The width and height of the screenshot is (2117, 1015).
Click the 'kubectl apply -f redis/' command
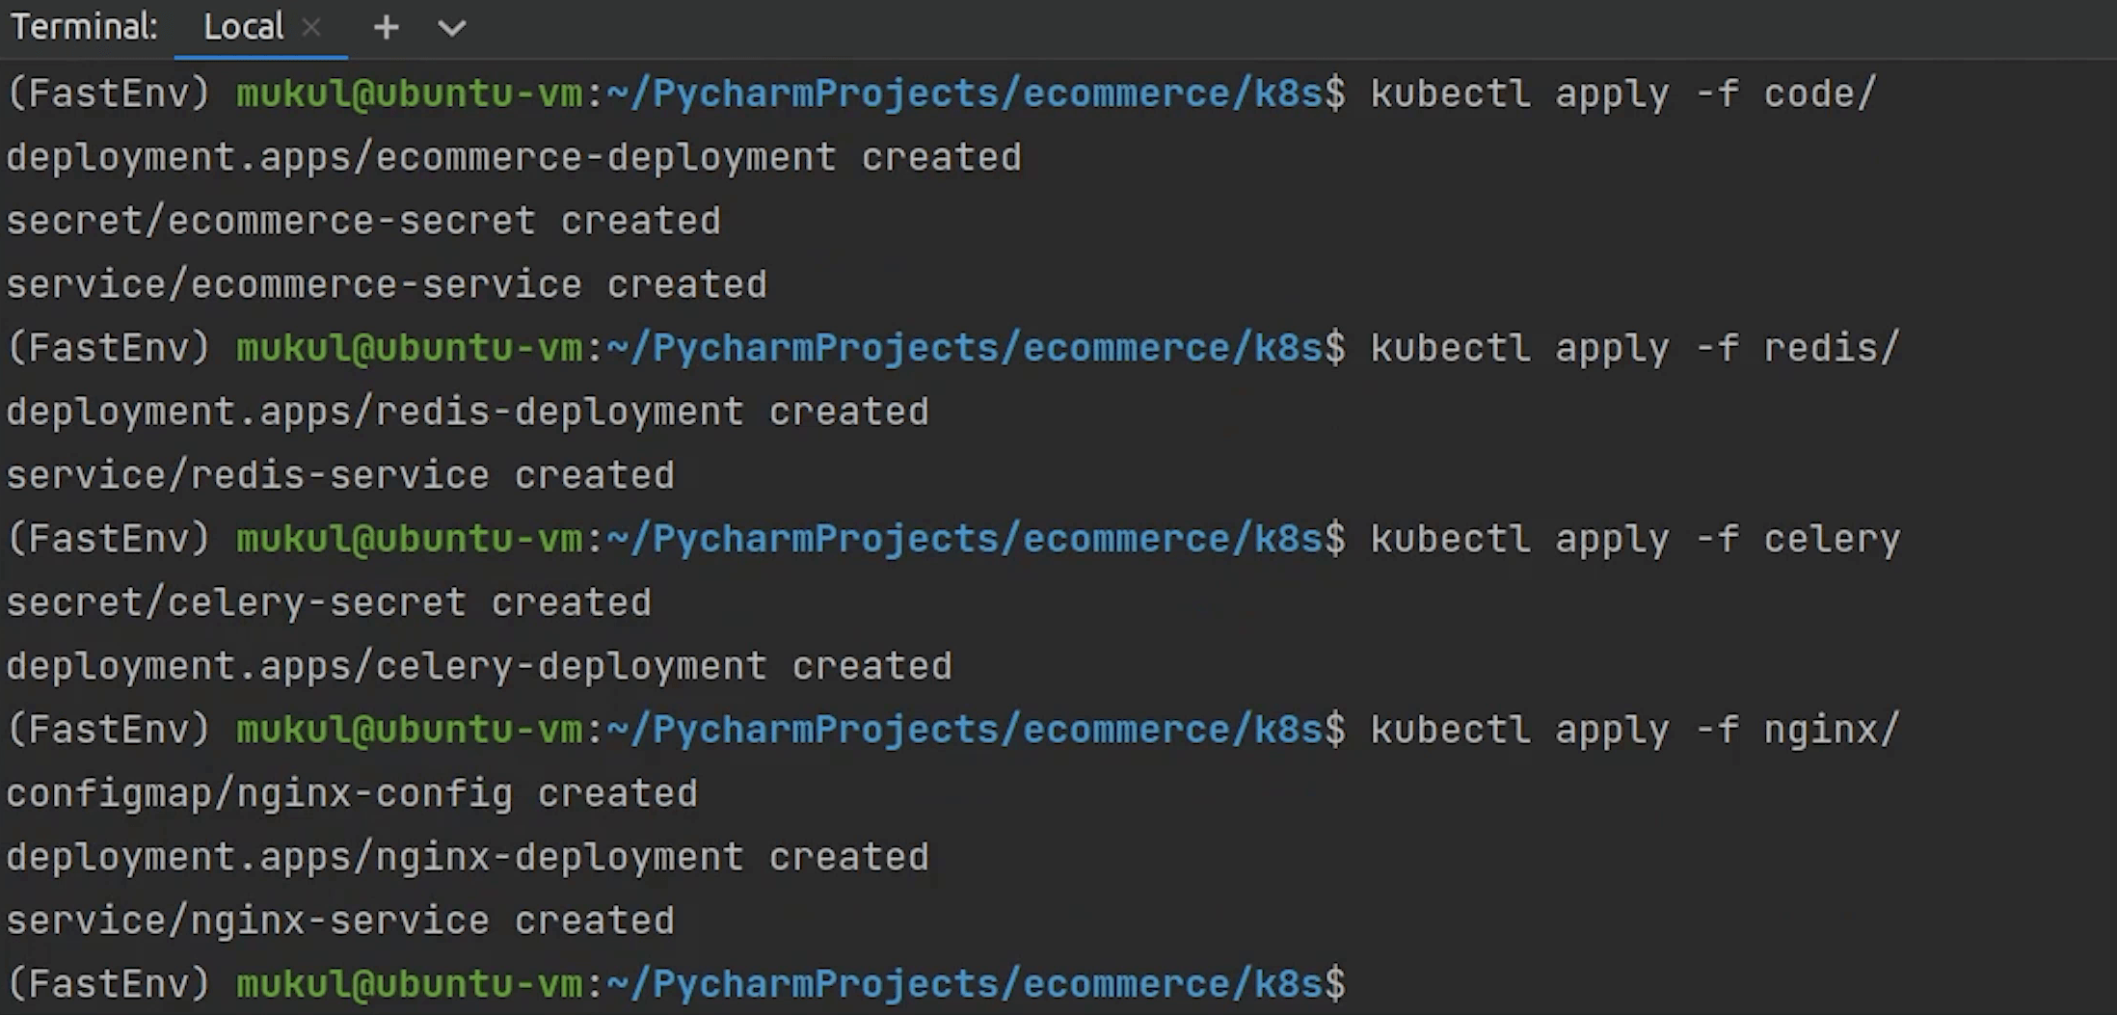tap(1634, 348)
